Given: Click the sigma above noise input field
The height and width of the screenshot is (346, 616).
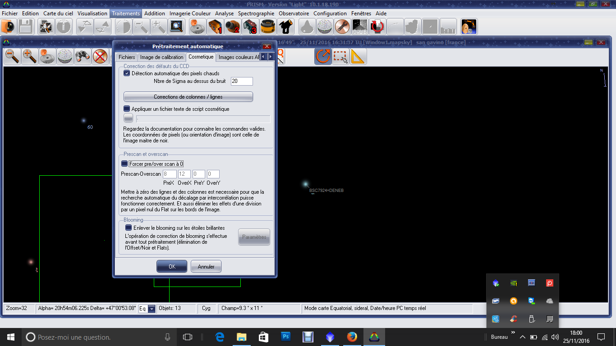Looking at the screenshot, I should coord(241,81).
